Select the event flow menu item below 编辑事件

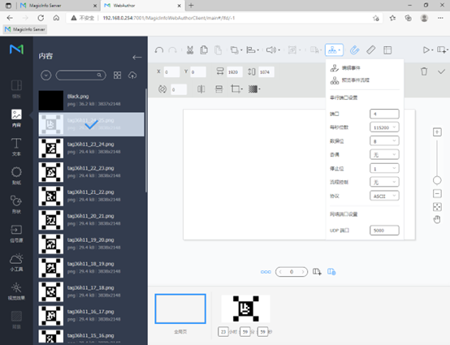pyautogui.click(x=350, y=80)
